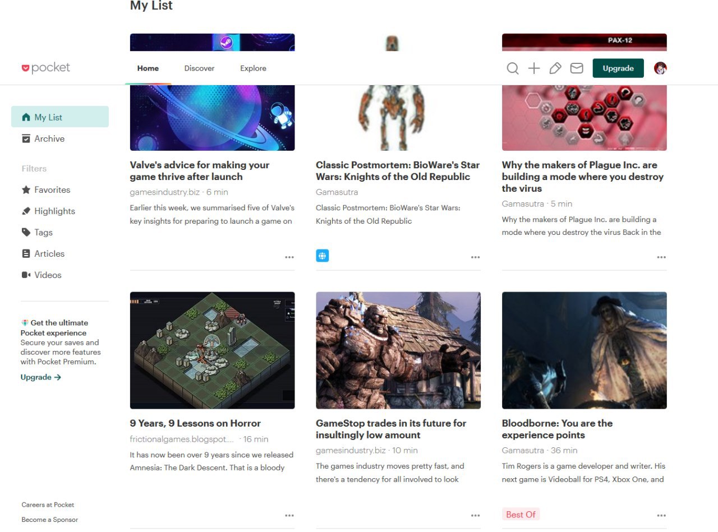Open the Careers at Pocket link
718x532 pixels.
click(48, 505)
